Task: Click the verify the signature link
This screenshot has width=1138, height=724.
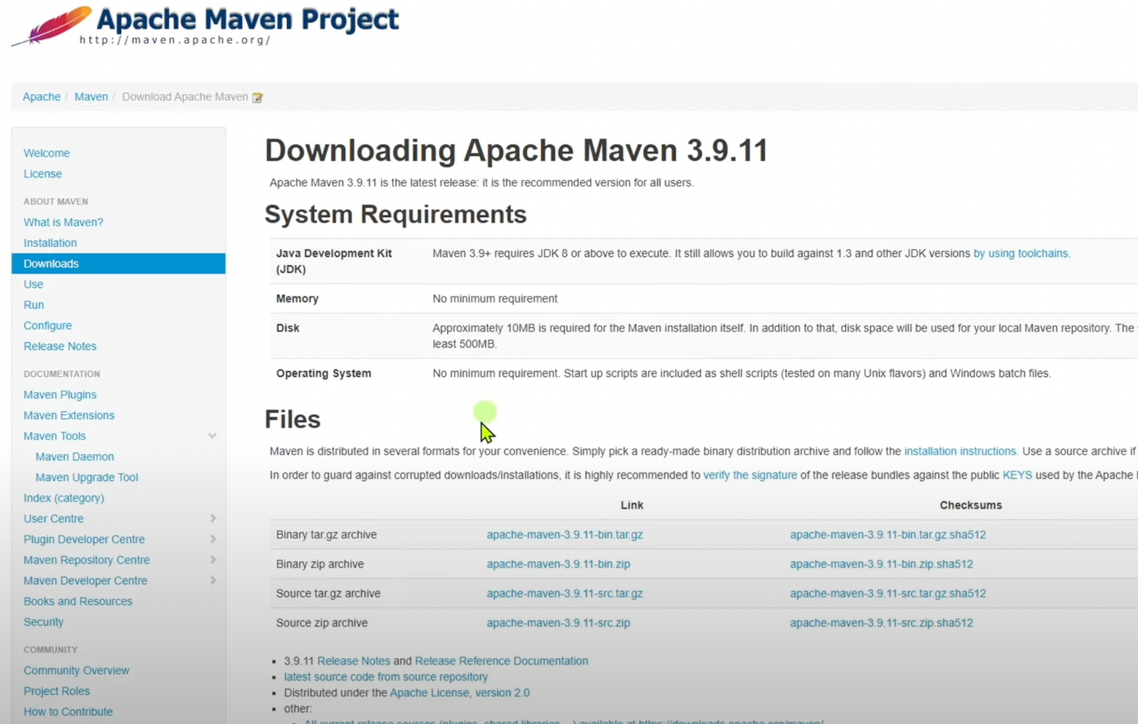Action: pos(750,475)
